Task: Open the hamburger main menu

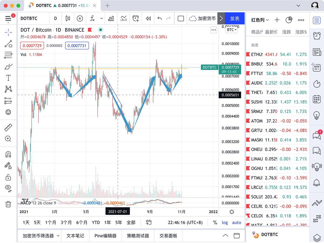Action: 8,18
